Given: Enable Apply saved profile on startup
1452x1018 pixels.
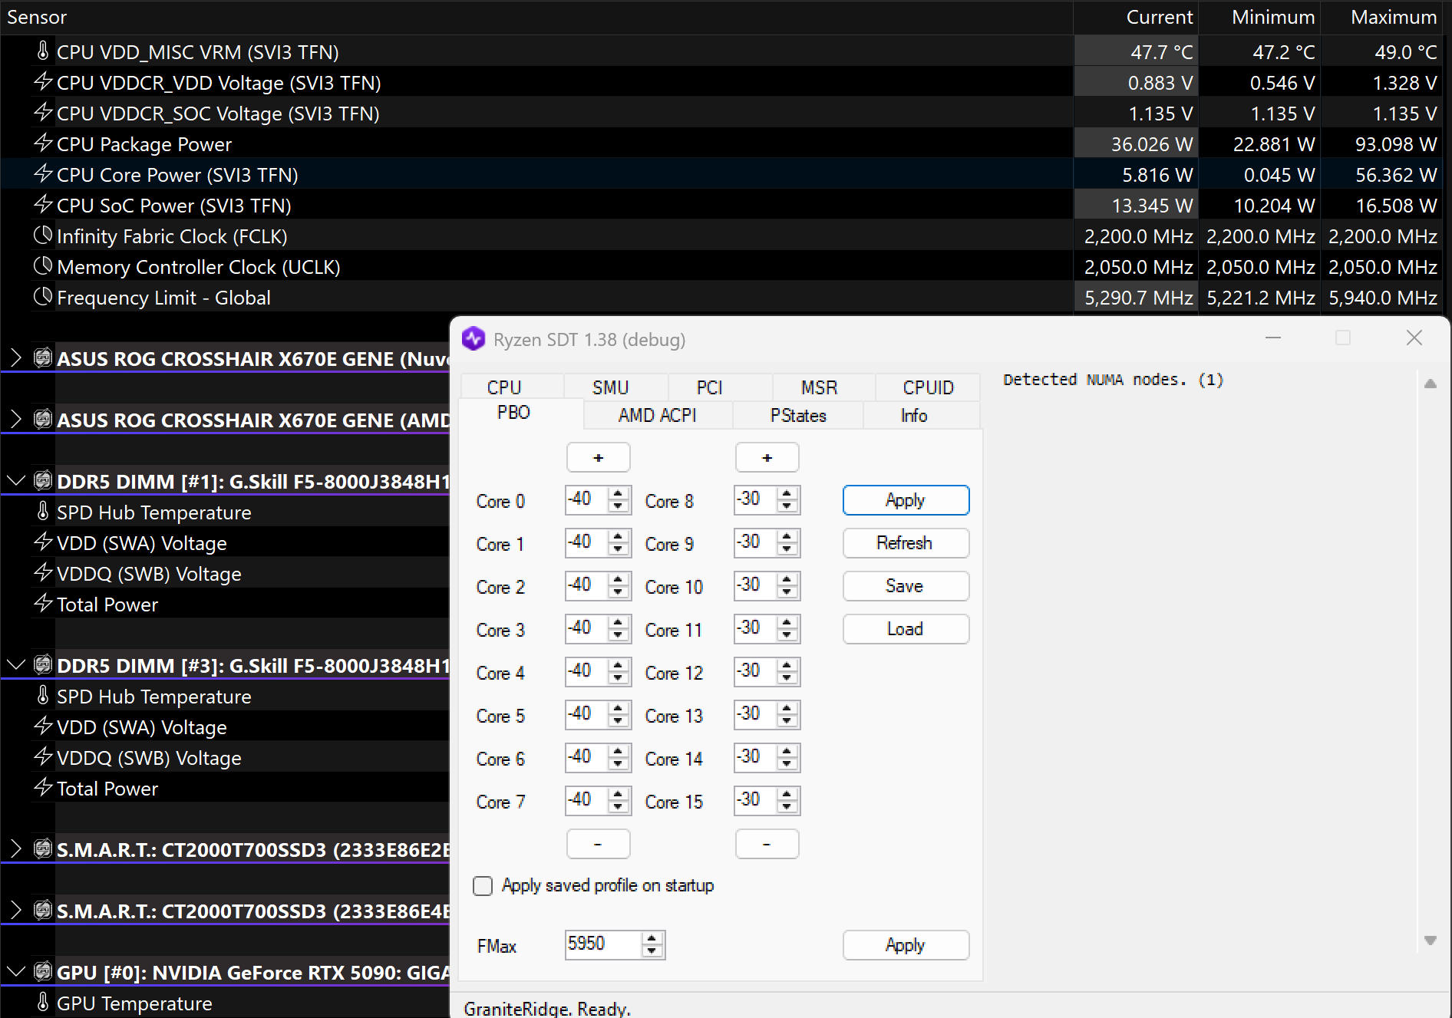Looking at the screenshot, I should click(483, 886).
